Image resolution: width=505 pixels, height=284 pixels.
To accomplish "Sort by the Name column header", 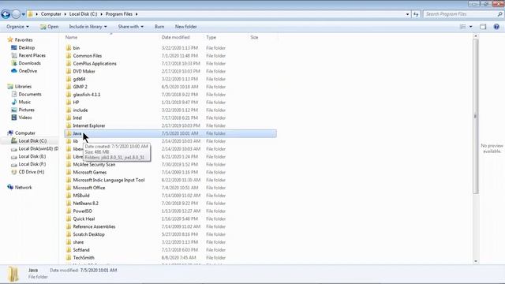I will click(x=72, y=37).
